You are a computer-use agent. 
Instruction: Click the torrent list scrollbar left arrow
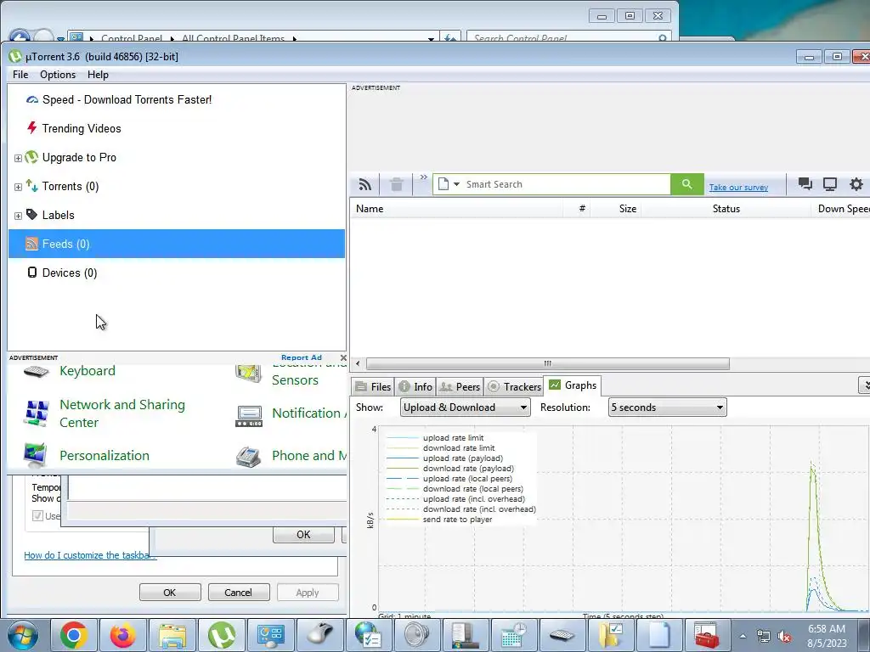point(358,363)
